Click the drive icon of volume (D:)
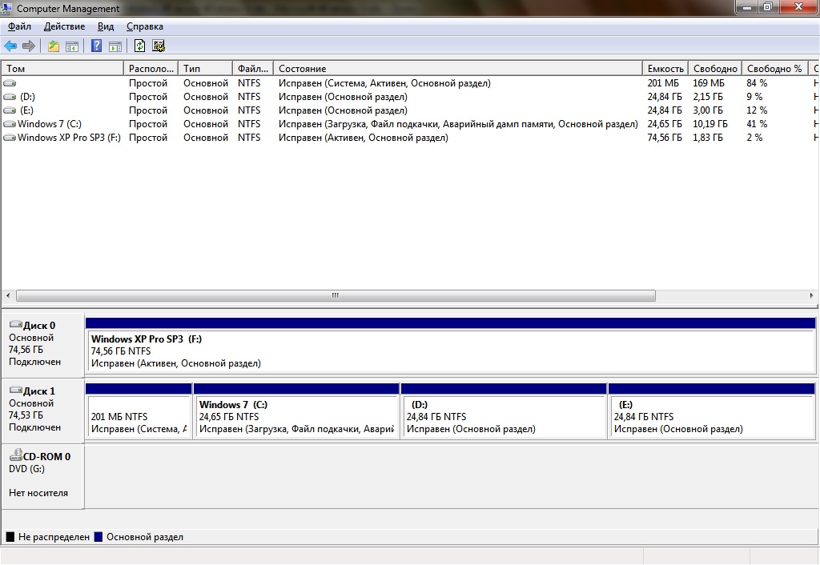The image size is (820, 565). pos(10,97)
